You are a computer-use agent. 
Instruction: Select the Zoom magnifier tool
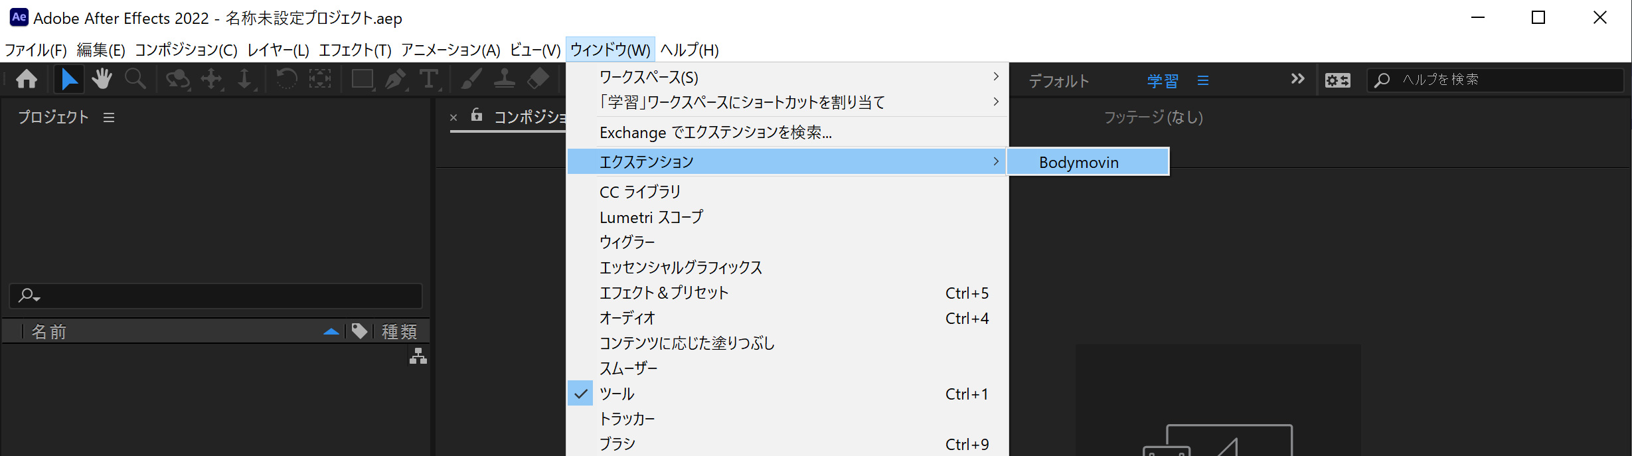pyautogui.click(x=135, y=80)
